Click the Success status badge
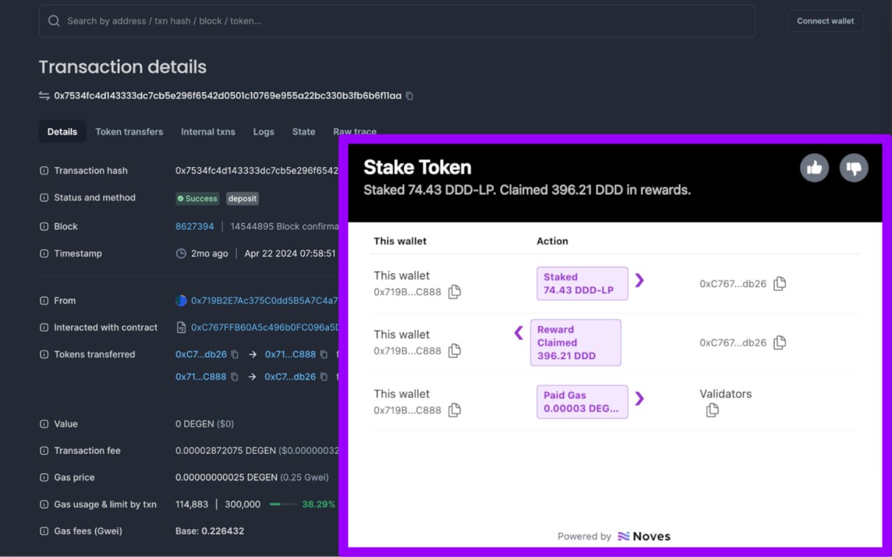The width and height of the screenshot is (892, 557). [197, 198]
